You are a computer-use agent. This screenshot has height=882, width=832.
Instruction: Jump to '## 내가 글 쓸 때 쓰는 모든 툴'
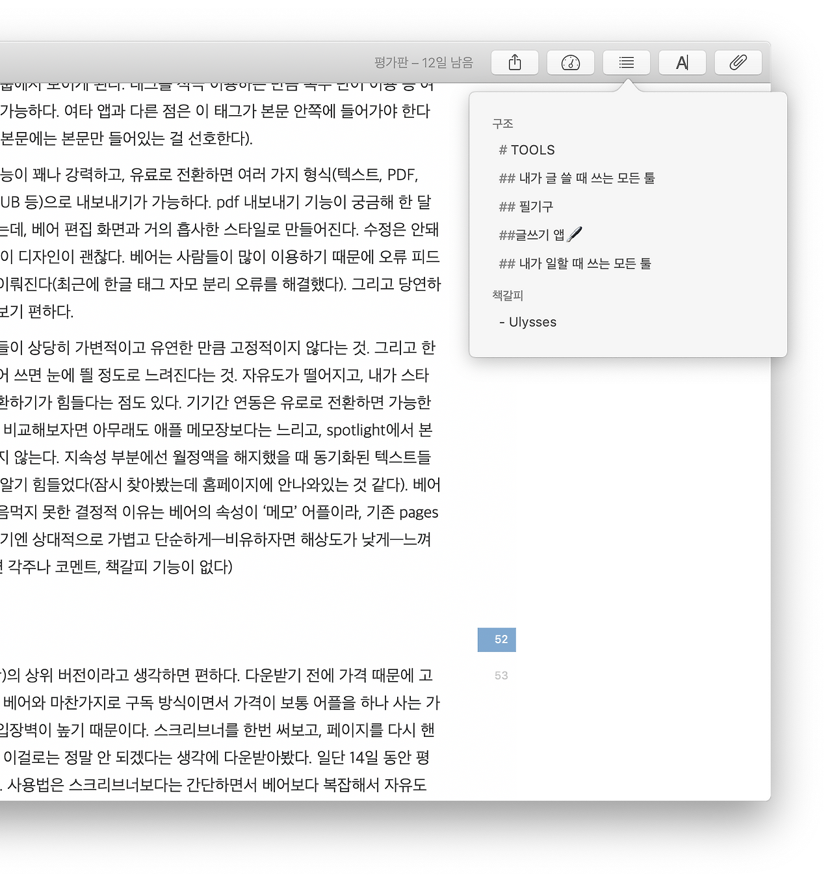click(x=577, y=178)
